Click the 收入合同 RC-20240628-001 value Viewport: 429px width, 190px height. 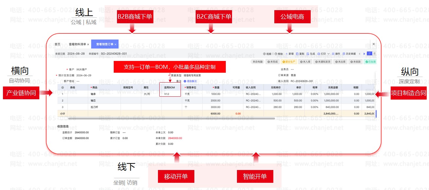click(x=302, y=81)
